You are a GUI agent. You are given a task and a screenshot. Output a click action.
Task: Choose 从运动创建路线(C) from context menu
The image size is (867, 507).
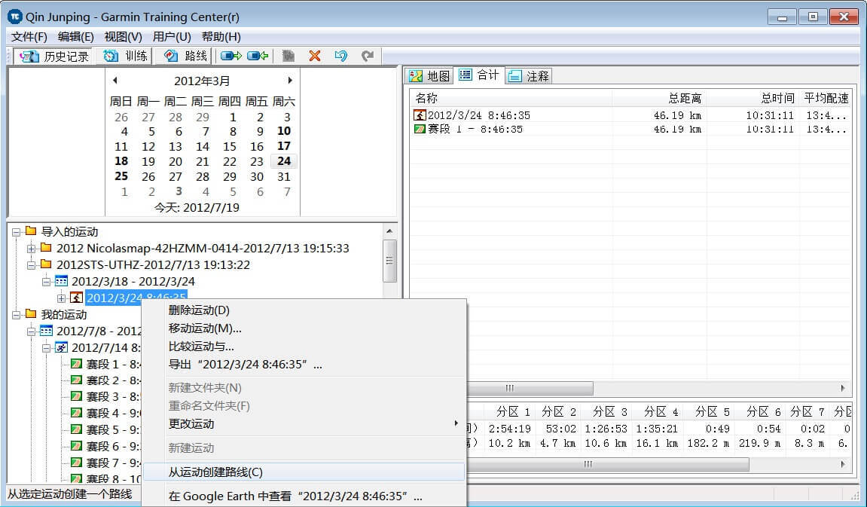tap(303, 472)
